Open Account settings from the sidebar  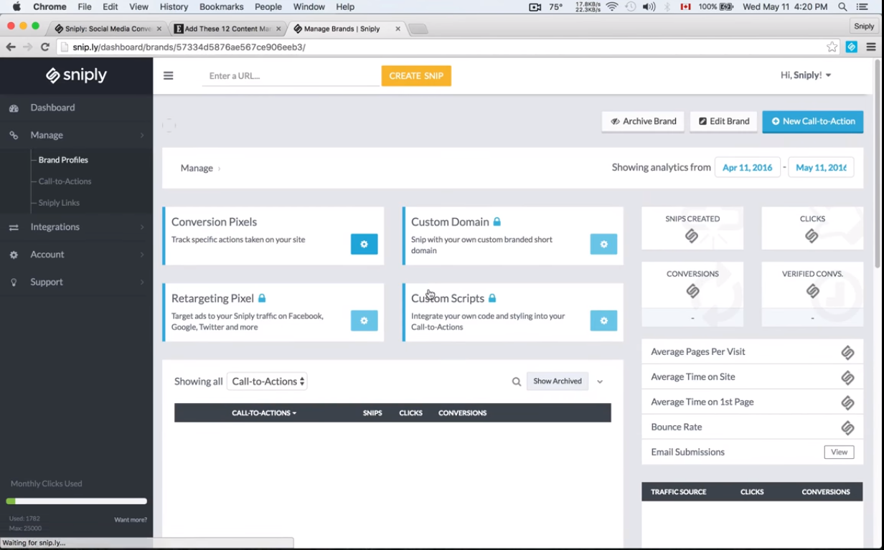click(x=47, y=254)
